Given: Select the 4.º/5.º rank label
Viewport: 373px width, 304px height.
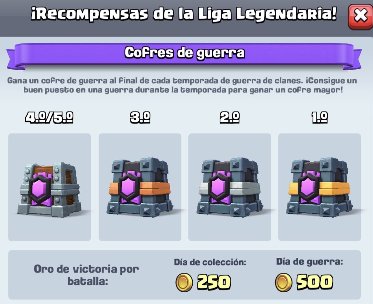Looking at the screenshot, I should 49,117.
